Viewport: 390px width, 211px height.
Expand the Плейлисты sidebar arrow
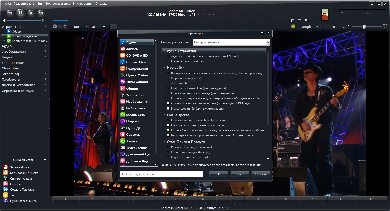46,79
